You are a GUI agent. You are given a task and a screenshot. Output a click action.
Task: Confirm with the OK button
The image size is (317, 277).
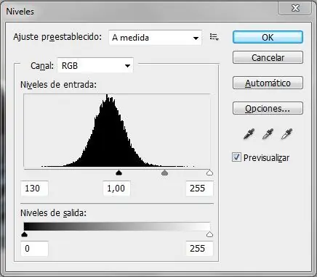click(268, 37)
